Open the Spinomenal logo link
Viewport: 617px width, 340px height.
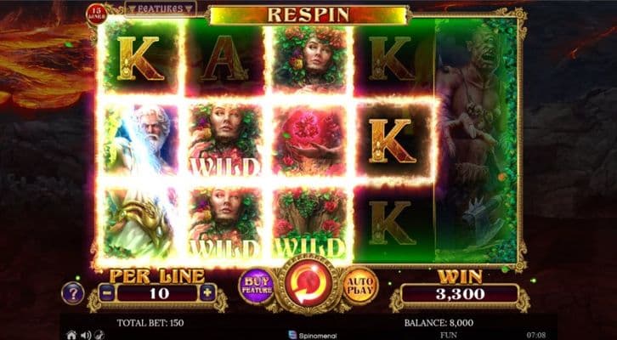point(313,335)
